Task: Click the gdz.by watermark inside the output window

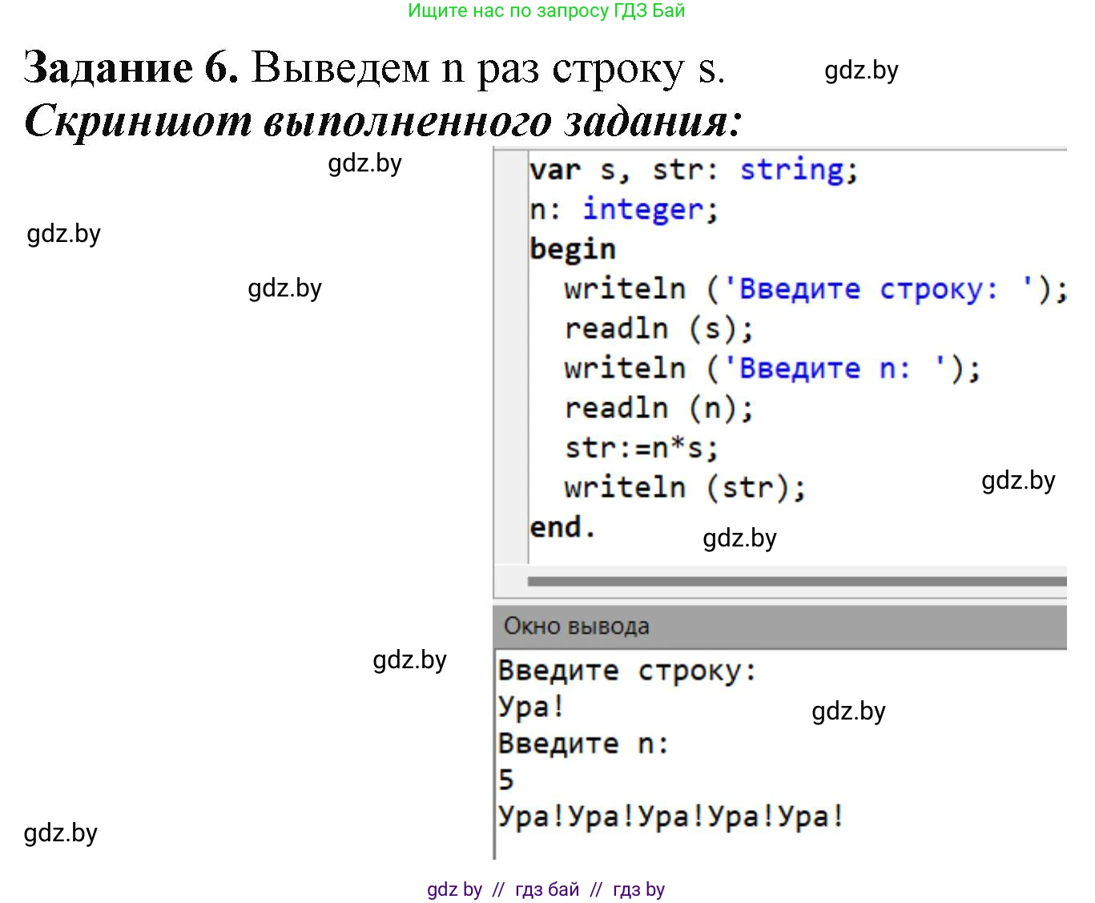Action: click(849, 711)
